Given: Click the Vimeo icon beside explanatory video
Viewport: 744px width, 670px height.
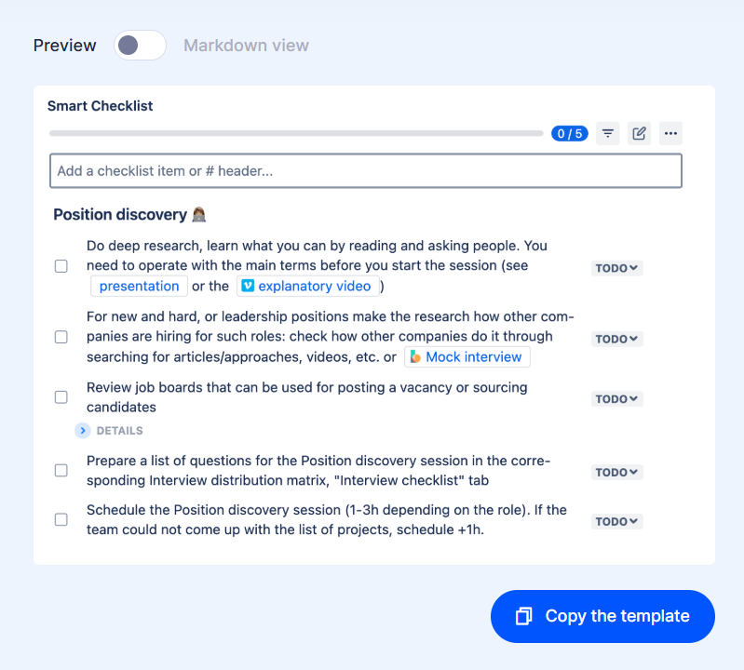Looking at the screenshot, I should pos(248,287).
